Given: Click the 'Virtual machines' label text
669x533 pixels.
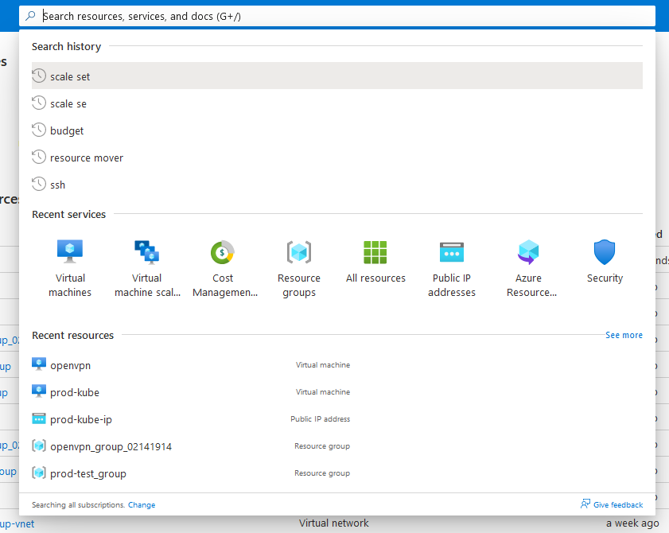Looking at the screenshot, I should [70, 285].
